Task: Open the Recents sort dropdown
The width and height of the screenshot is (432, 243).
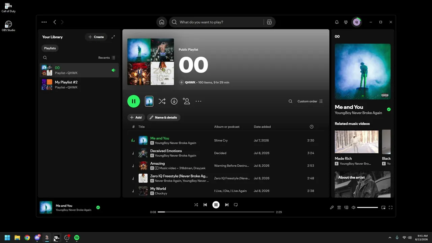Action: point(107,58)
